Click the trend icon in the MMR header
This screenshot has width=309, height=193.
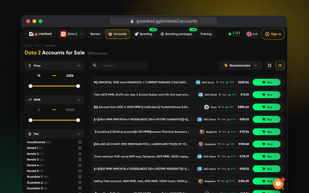point(30,100)
